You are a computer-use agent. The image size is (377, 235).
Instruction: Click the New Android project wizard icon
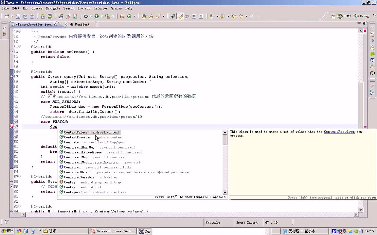pyautogui.click(x=61, y=16)
